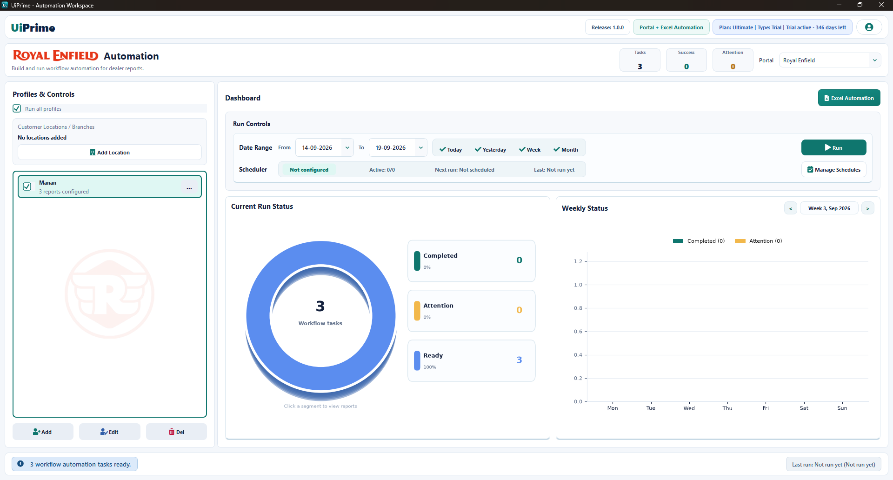Click '3 reports configured' under Manan
The image size is (893, 480).
64,192
